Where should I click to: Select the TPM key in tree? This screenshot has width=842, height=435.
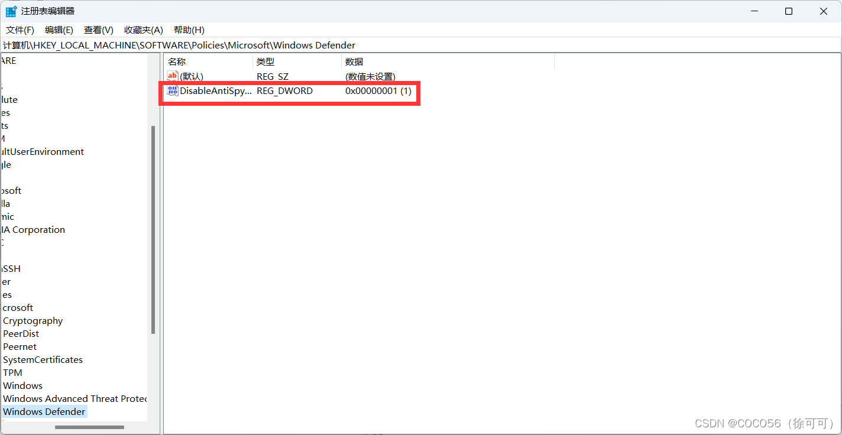point(12,372)
